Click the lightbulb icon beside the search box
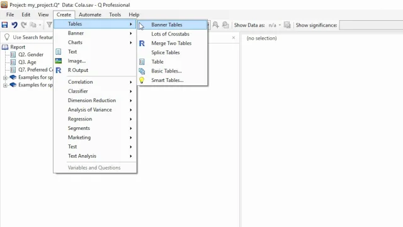 click(7, 37)
